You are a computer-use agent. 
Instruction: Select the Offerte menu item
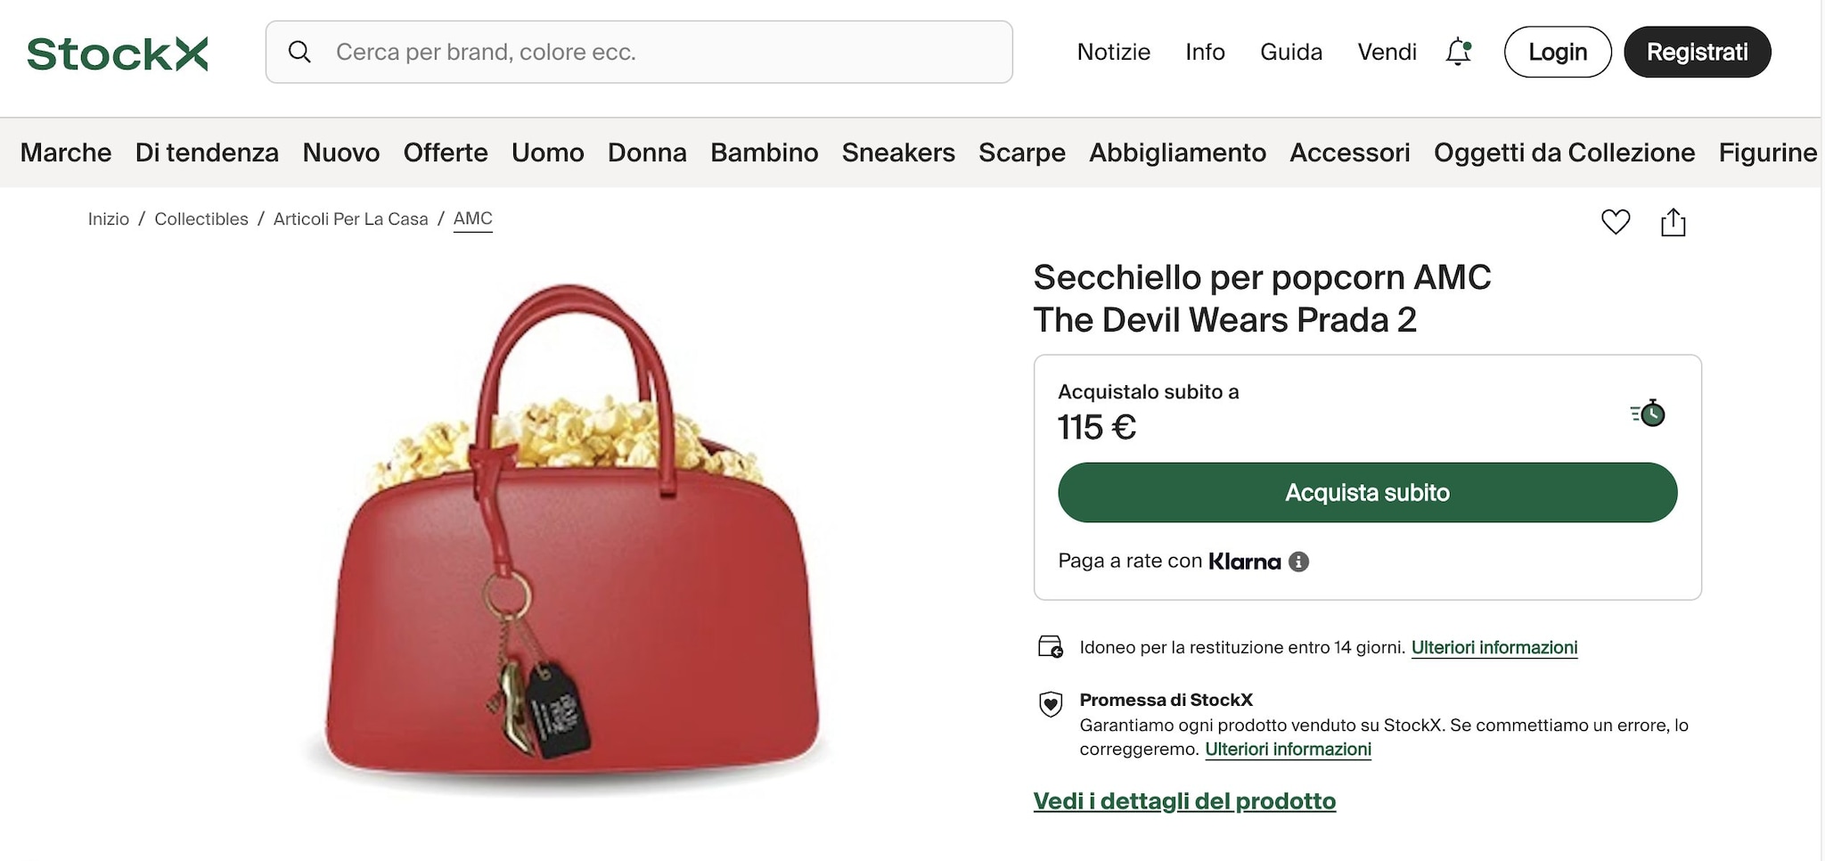[446, 152]
